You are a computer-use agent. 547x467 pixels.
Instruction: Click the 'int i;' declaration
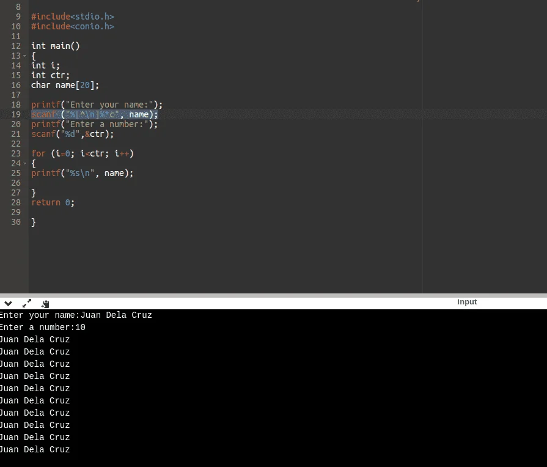point(45,65)
